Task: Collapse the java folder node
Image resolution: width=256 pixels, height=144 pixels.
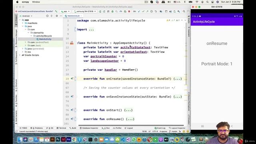Action: tap(23, 26)
